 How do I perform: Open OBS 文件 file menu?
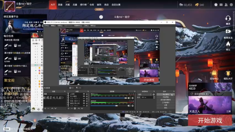click(46, 26)
